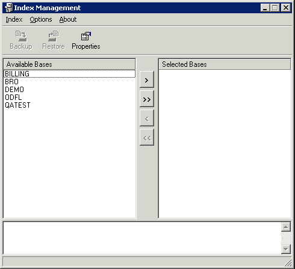The height and width of the screenshot is (269, 295).
Task: Click the Index Management title bar icon
Action: pos(8,8)
